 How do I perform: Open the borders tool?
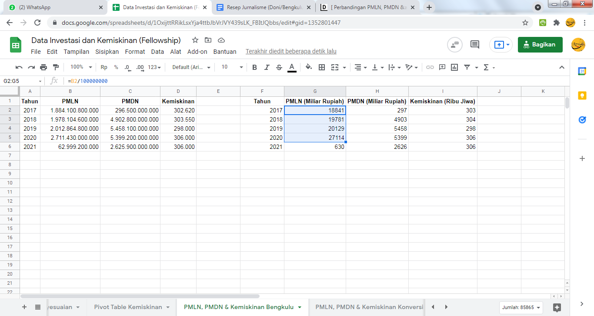[x=322, y=67]
